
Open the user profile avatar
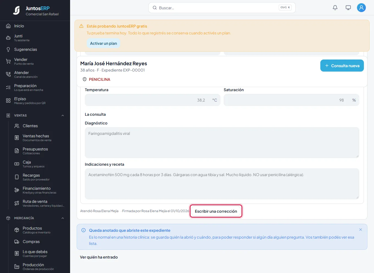[361, 8]
